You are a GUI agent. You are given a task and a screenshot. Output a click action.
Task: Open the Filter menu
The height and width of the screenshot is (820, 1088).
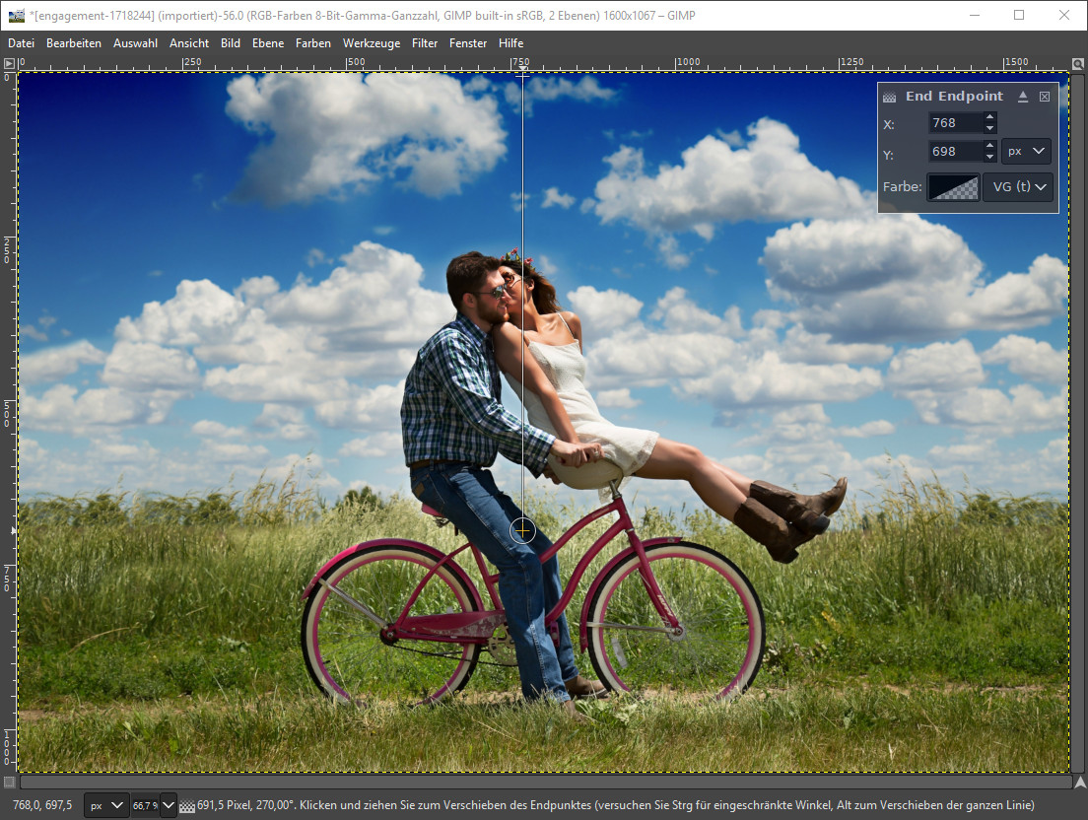(425, 43)
